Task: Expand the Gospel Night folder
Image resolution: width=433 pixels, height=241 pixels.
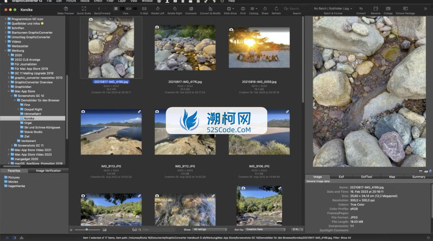Action: coord(18,109)
